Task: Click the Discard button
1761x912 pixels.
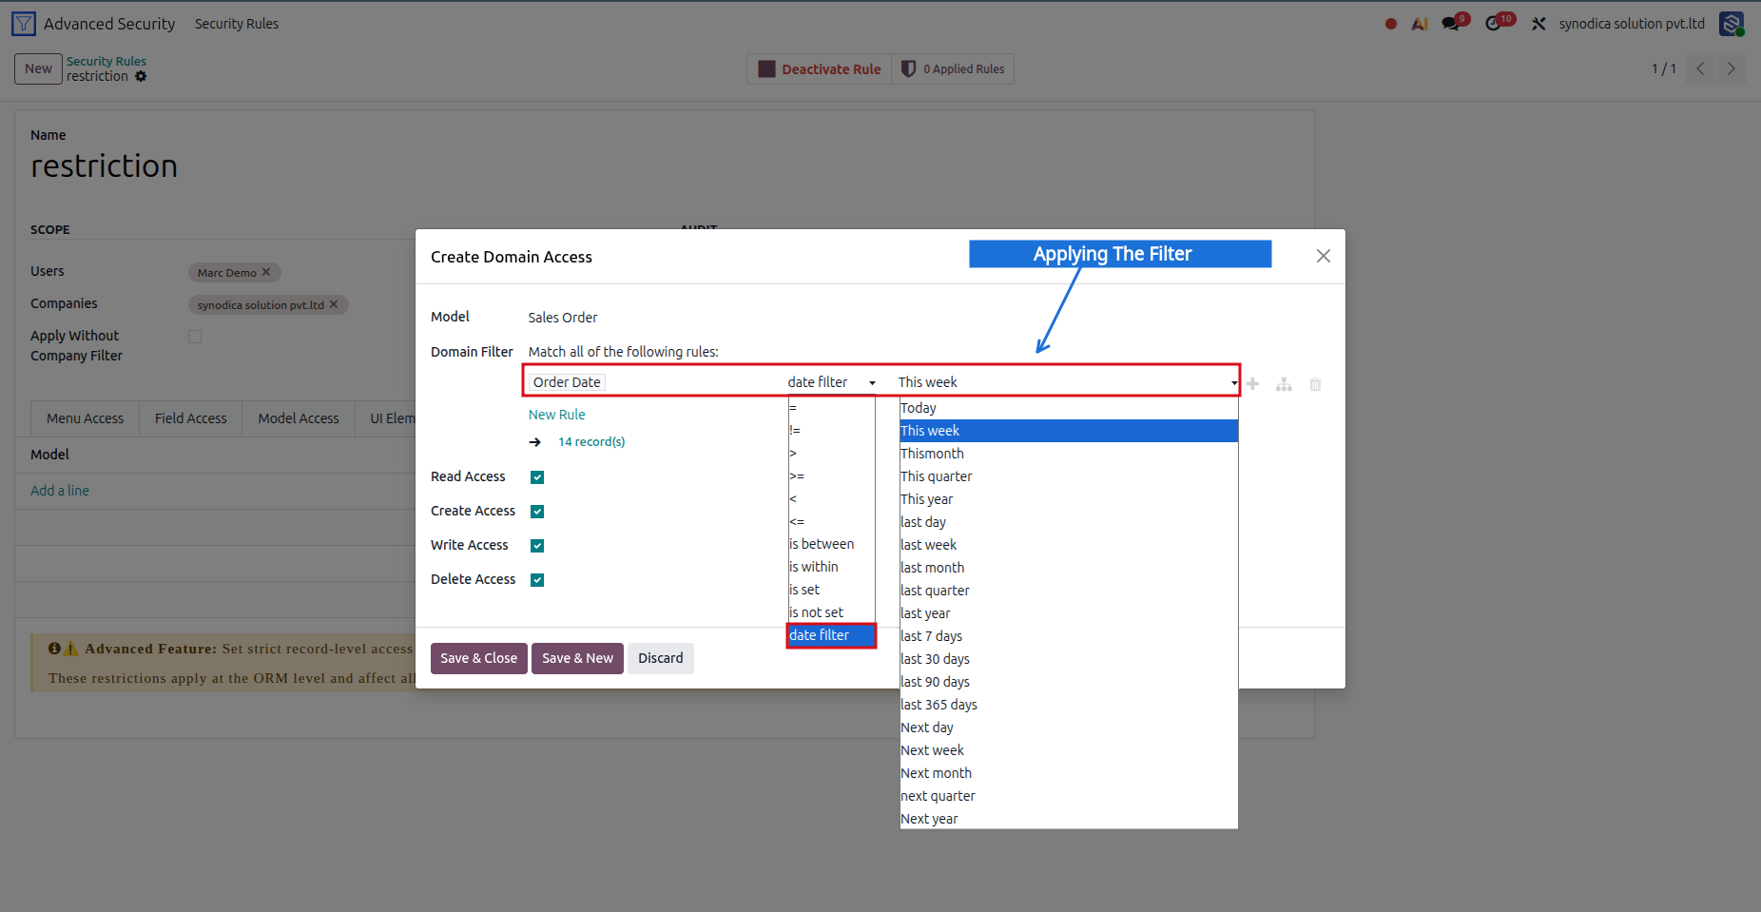Action: [660, 658]
